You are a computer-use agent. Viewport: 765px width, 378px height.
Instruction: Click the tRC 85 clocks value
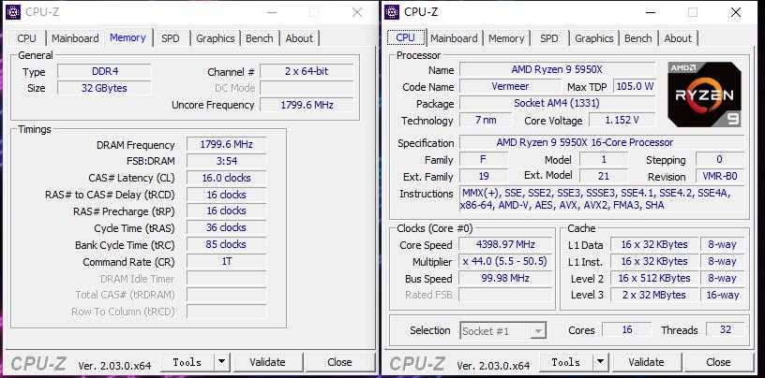(x=226, y=244)
